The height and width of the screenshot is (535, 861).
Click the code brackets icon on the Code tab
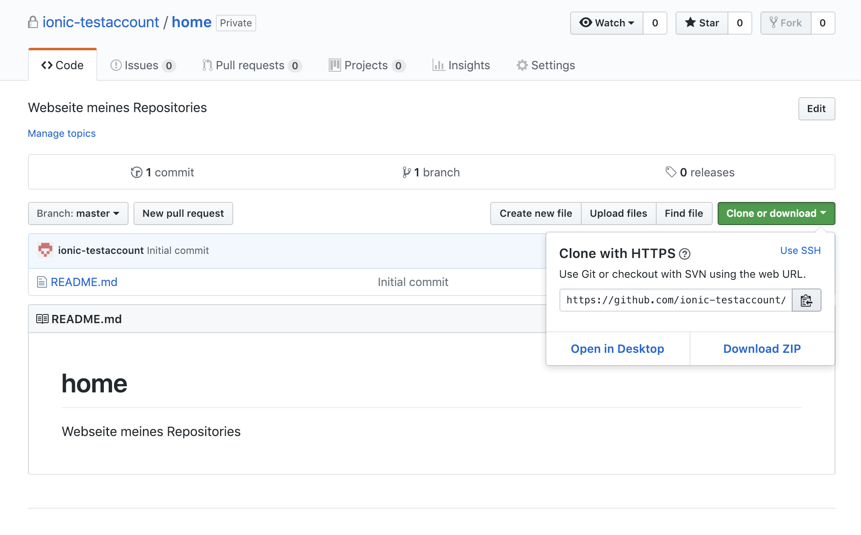click(x=48, y=65)
